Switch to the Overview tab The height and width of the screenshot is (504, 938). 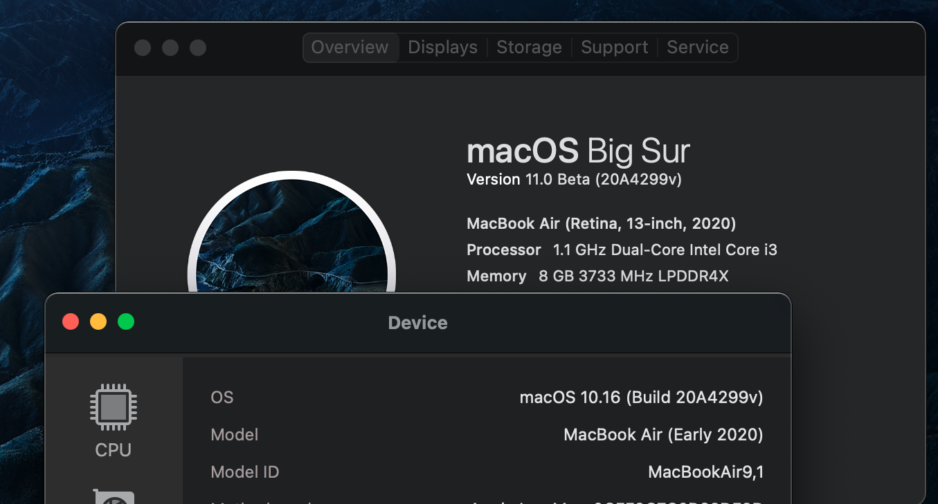click(x=350, y=47)
